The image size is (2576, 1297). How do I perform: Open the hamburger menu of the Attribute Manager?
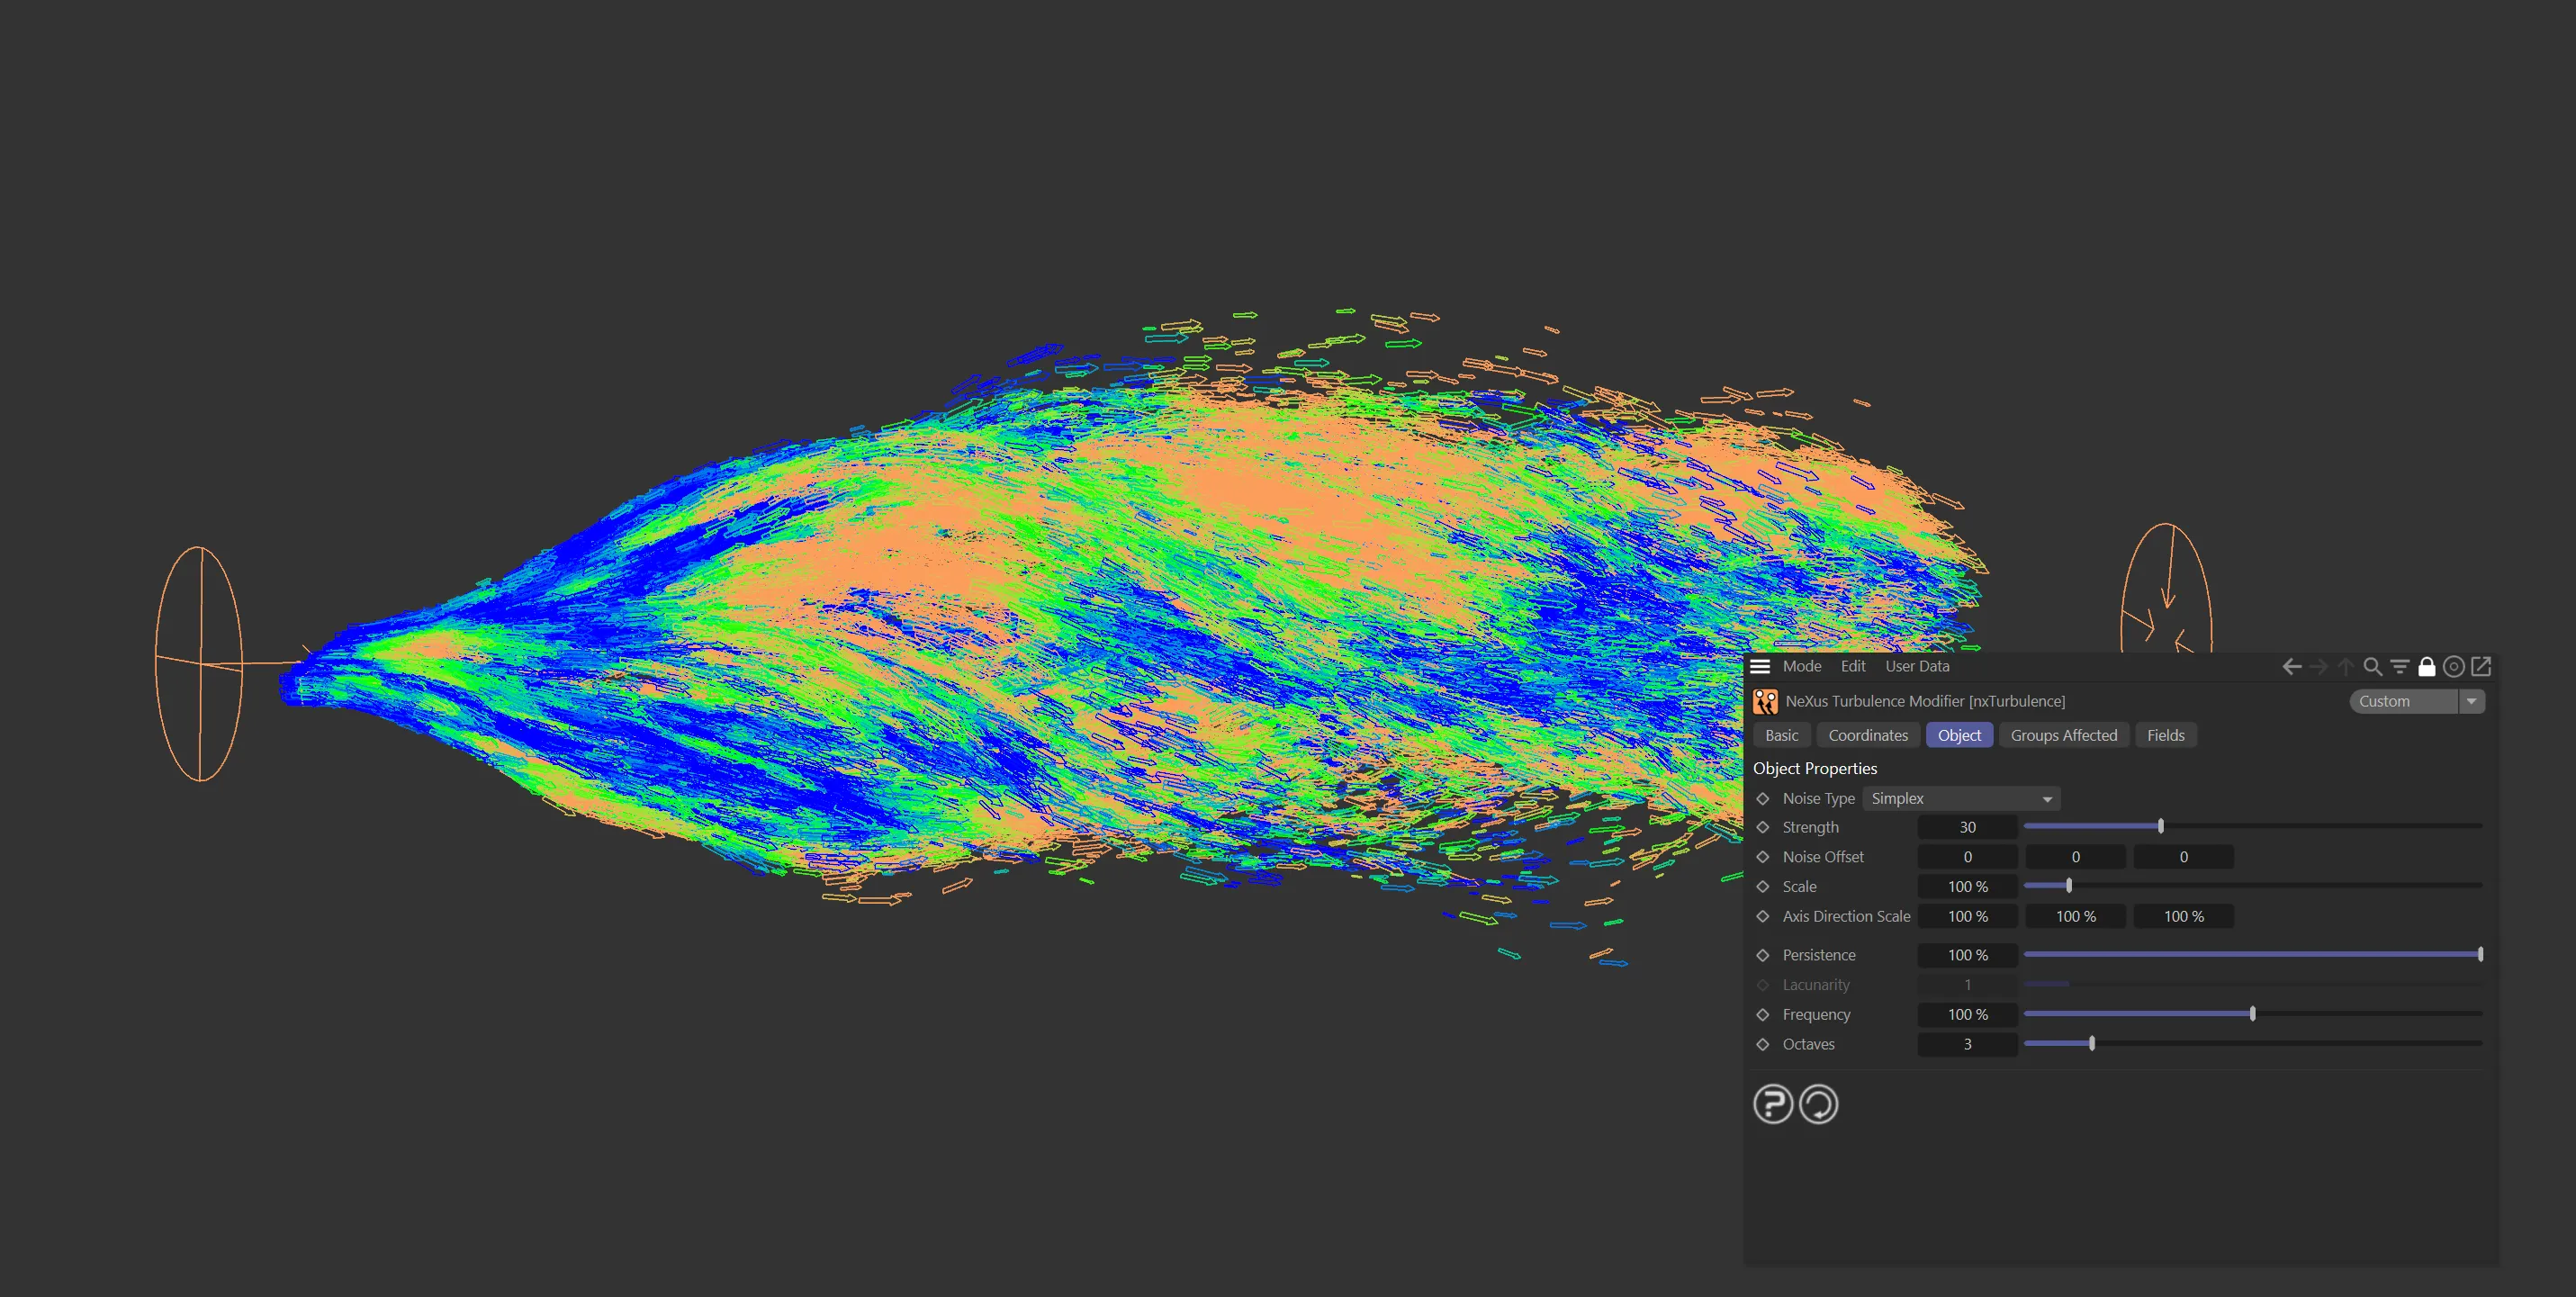pos(1761,665)
